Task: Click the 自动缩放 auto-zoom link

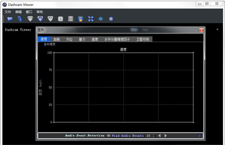Action: [50, 44]
